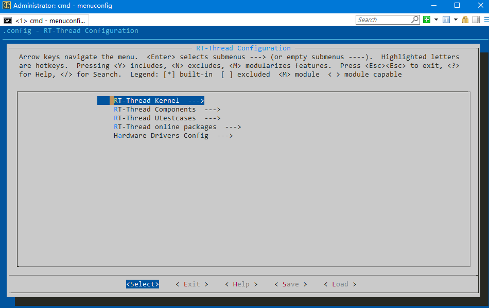Open the RT-Thread Utestcases submenu
This screenshot has height=308, width=489.
click(x=167, y=118)
